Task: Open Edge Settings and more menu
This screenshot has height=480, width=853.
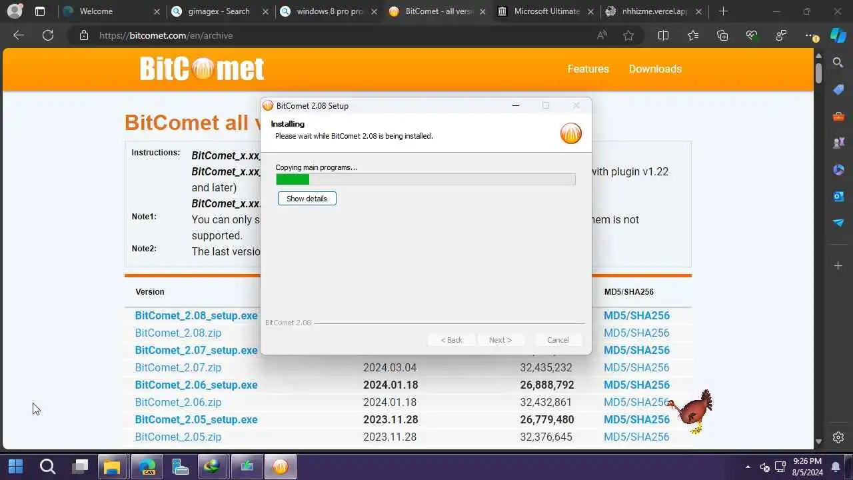Action: (810, 35)
